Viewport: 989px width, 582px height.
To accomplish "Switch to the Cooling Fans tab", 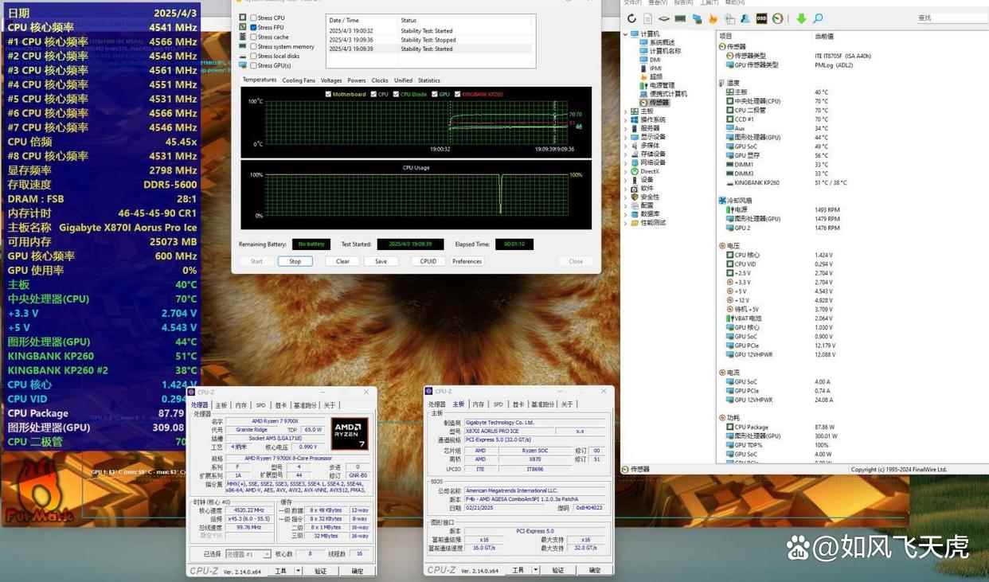I will click(x=299, y=80).
